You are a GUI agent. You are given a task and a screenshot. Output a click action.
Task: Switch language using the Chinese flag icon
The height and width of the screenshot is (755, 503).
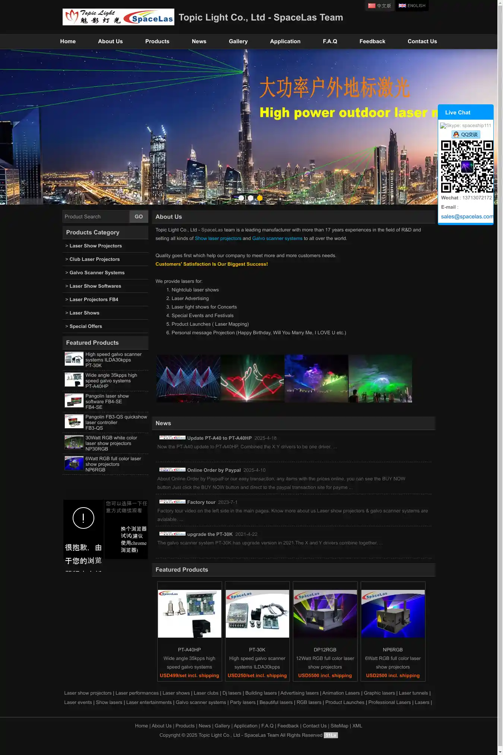[x=372, y=6]
